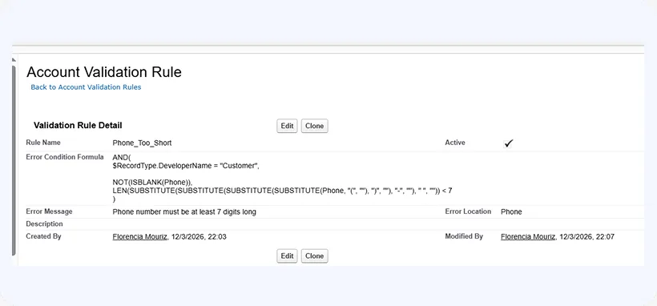Click the Description label

click(x=44, y=223)
